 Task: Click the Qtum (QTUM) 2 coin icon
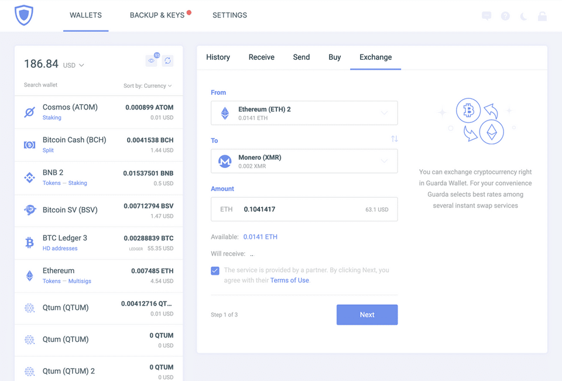pyautogui.click(x=29, y=371)
